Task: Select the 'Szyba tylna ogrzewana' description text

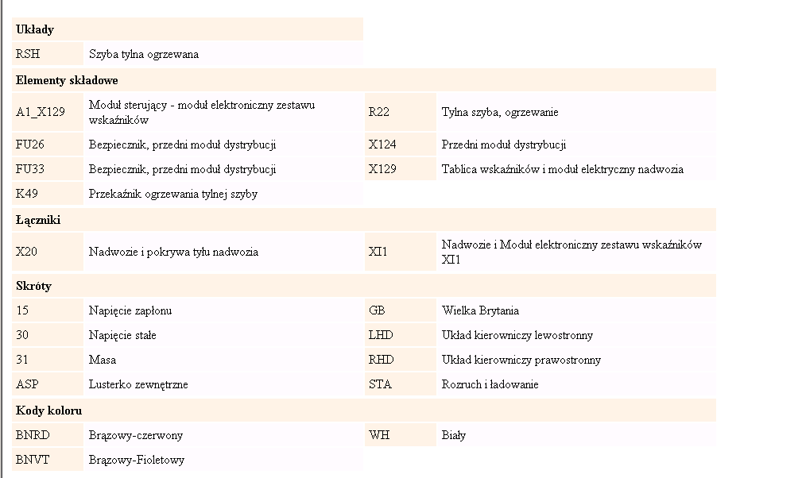Action: coord(144,55)
